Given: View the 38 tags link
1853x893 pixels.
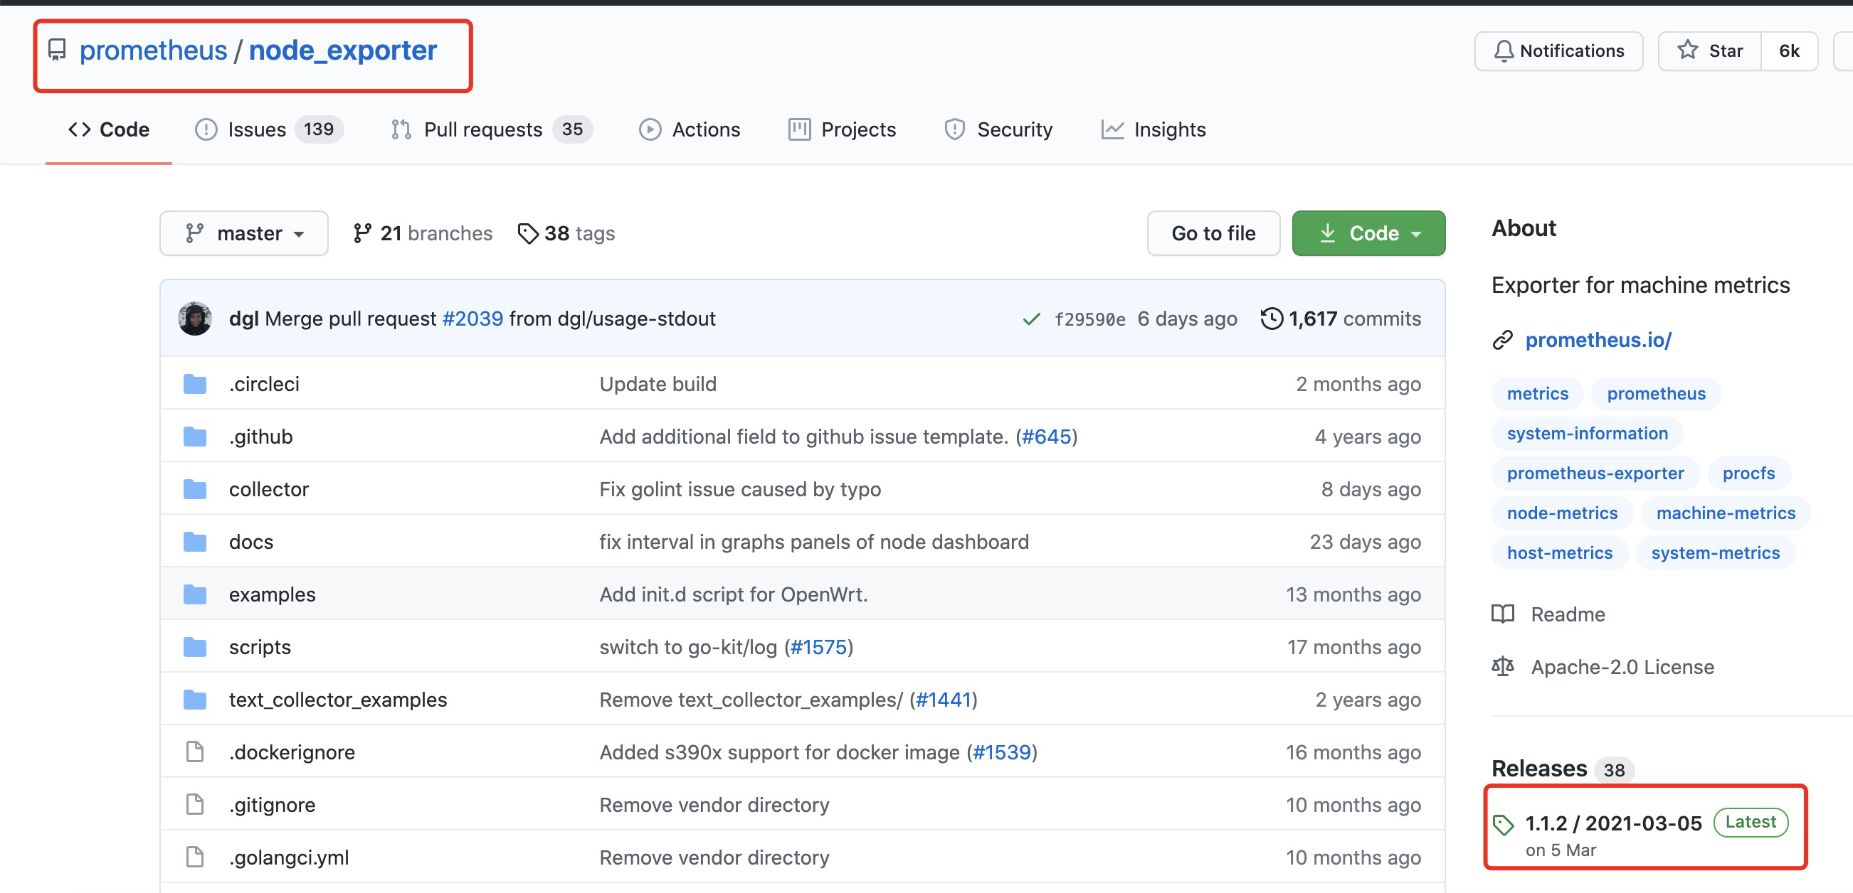Looking at the screenshot, I should coord(566,233).
